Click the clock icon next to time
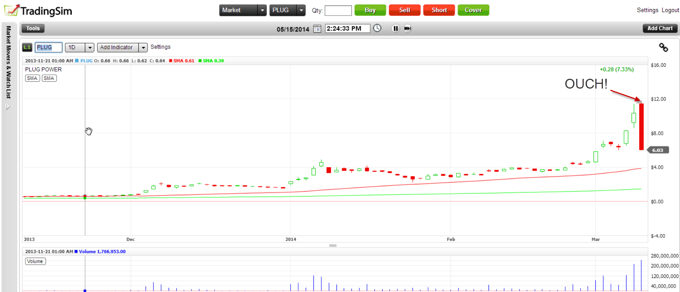 point(377,28)
